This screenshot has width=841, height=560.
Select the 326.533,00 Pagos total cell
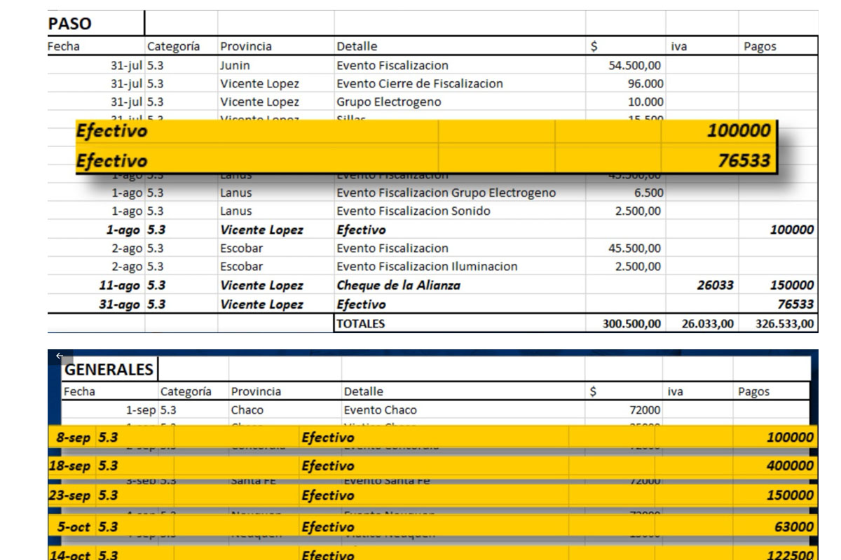tap(784, 323)
